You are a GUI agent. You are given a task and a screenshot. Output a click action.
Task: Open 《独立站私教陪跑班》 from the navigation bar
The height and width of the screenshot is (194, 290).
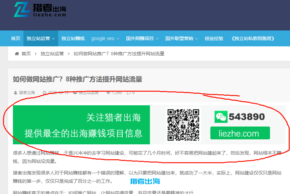coord(253,39)
